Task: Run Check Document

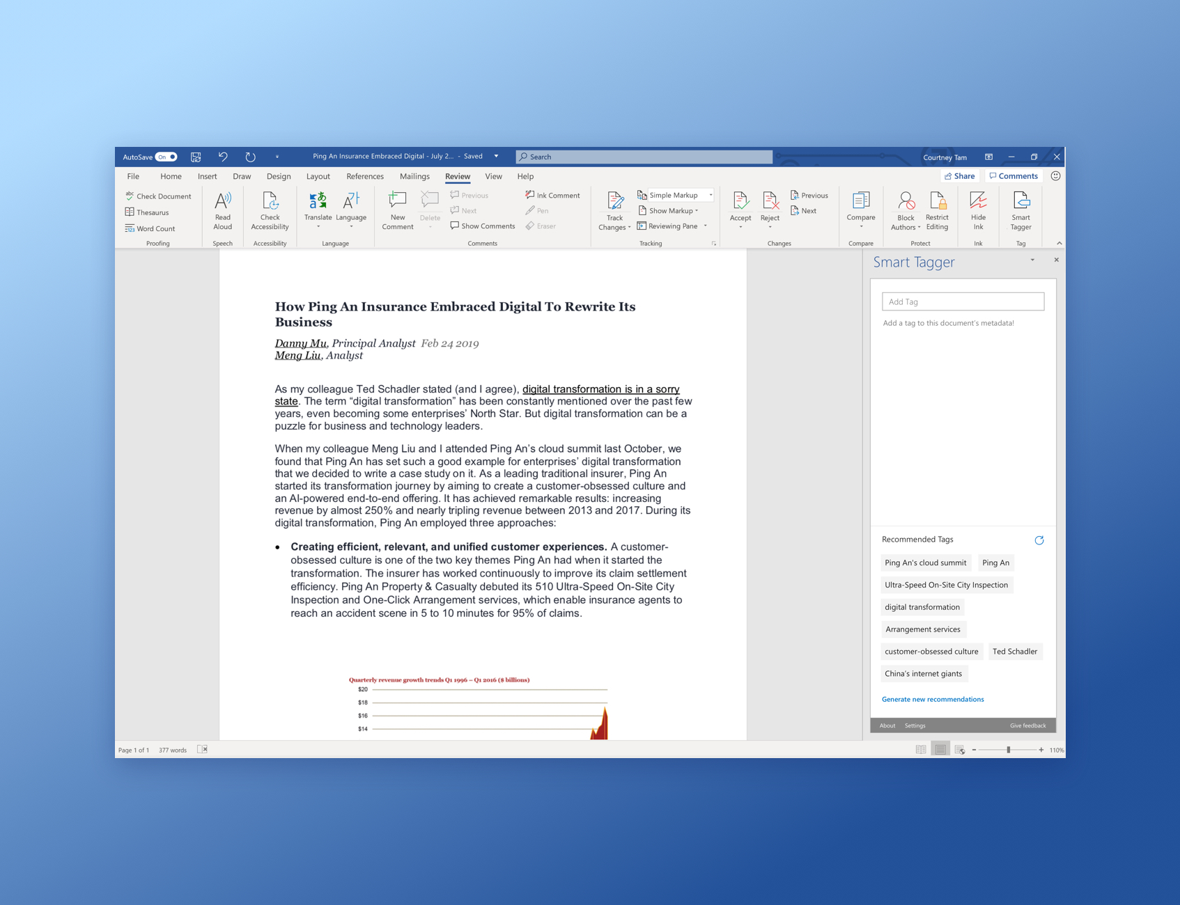Action: (158, 196)
